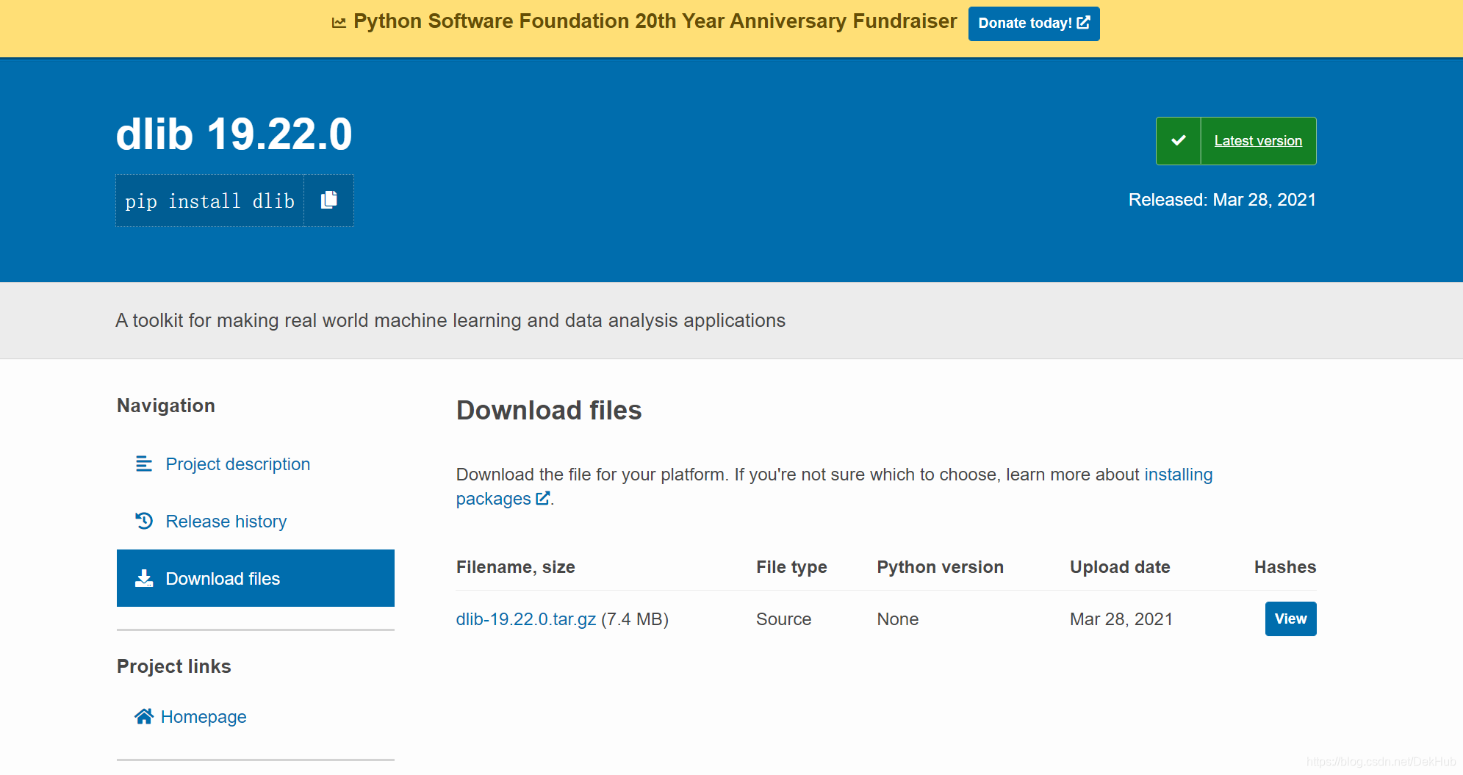Image resolution: width=1463 pixels, height=775 pixels.
Task: Click external link icon after 'packages'
Action: [542, 498]
